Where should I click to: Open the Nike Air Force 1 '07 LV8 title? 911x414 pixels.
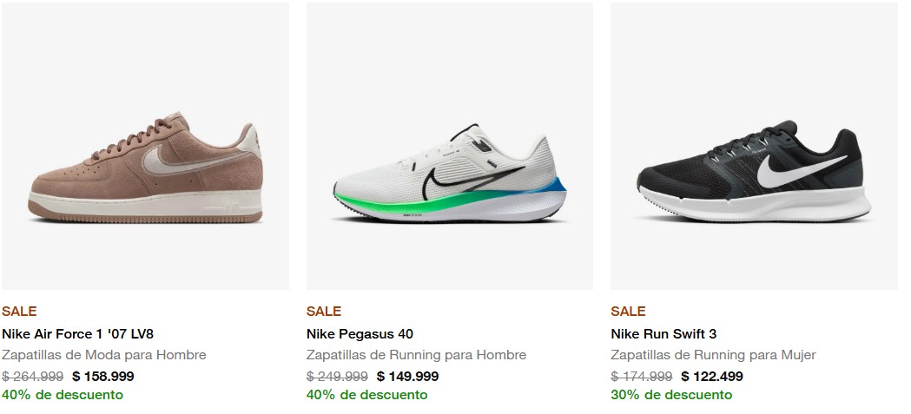(x=77, y=333)
